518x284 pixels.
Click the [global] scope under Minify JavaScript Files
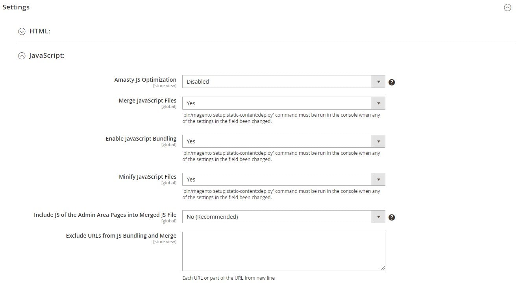(x=169, y=183)
